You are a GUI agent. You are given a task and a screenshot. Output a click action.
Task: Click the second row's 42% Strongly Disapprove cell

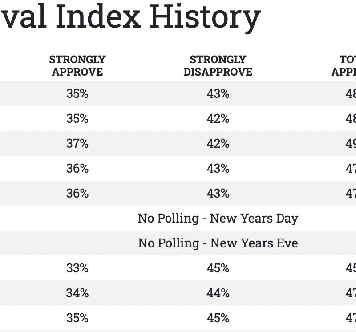click(218, 119)
